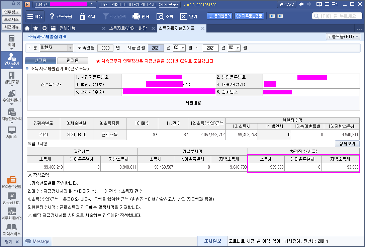Screen dimensions: 365x247
Task: Click the 조세일보 news label
Action: [212, 241]
